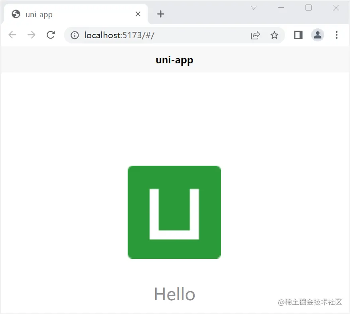Screen dimensions: 351x315
Task: Open Chrome's three-dot menu
Action: [337, 35]
